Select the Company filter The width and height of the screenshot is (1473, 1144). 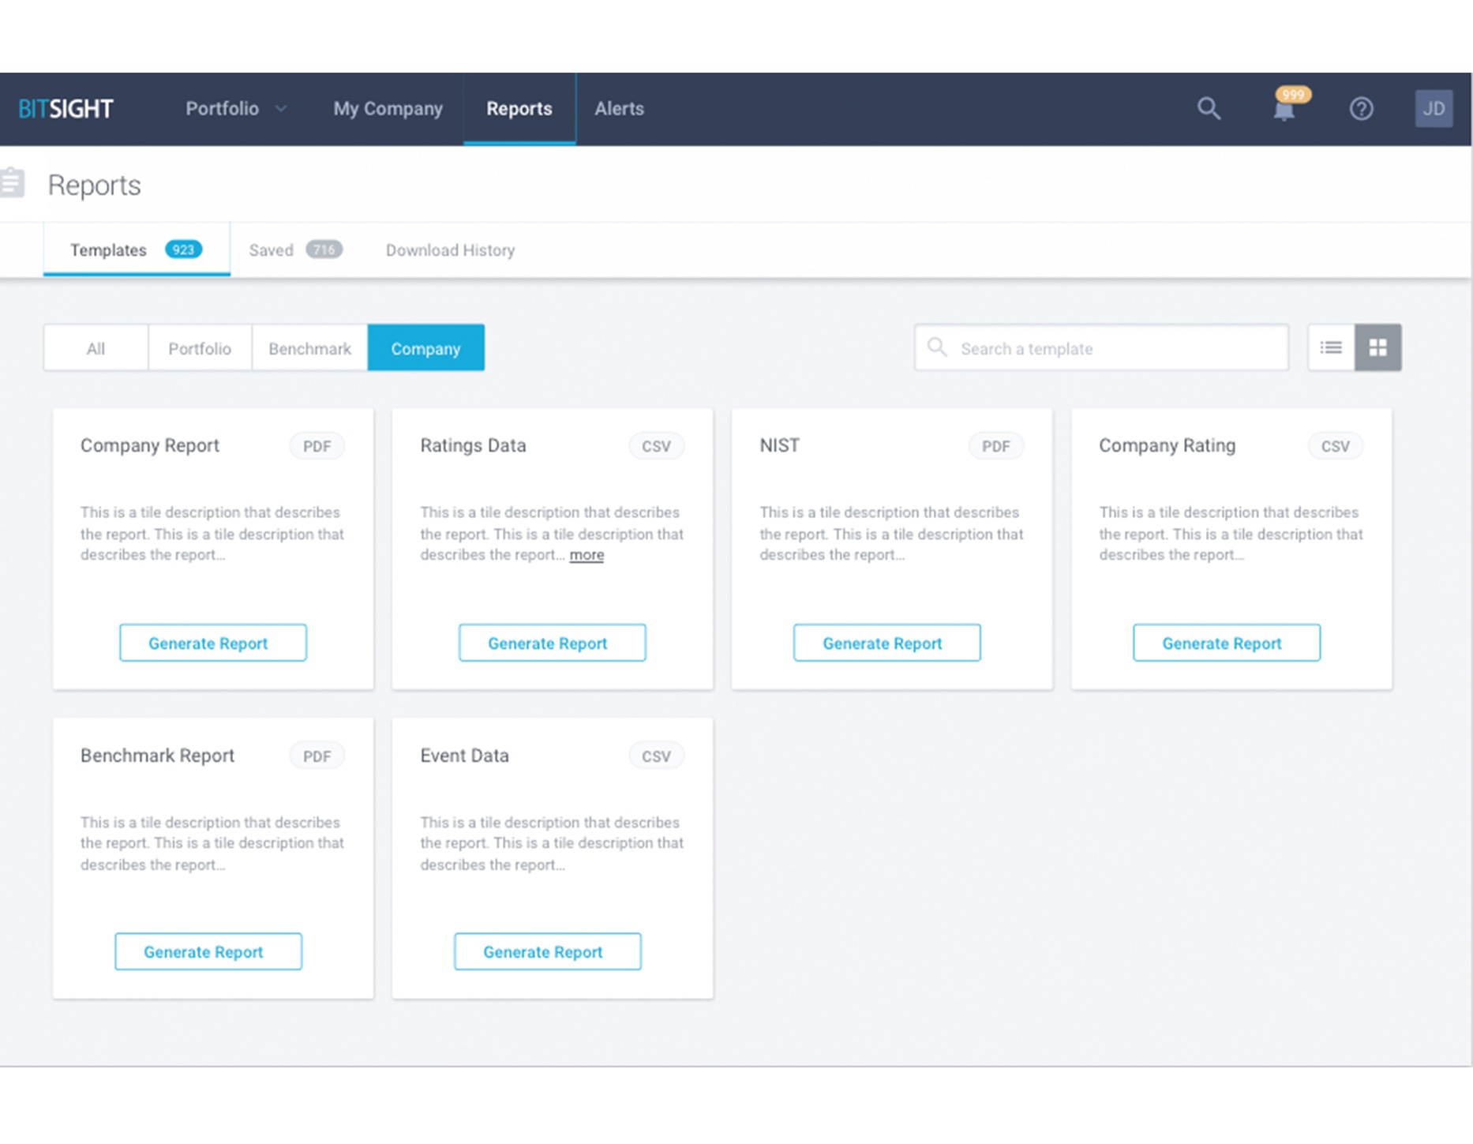[x=425, y=348]
